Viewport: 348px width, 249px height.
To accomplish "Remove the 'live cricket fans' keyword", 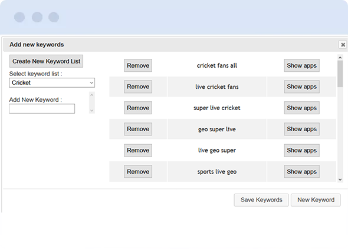I will coord(138,87).
